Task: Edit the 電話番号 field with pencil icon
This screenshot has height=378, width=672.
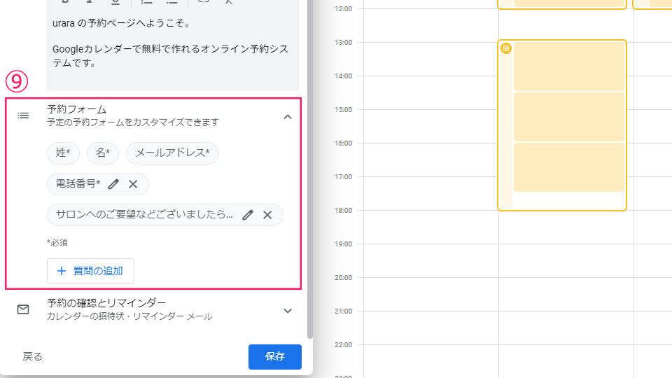Action: 113,184
